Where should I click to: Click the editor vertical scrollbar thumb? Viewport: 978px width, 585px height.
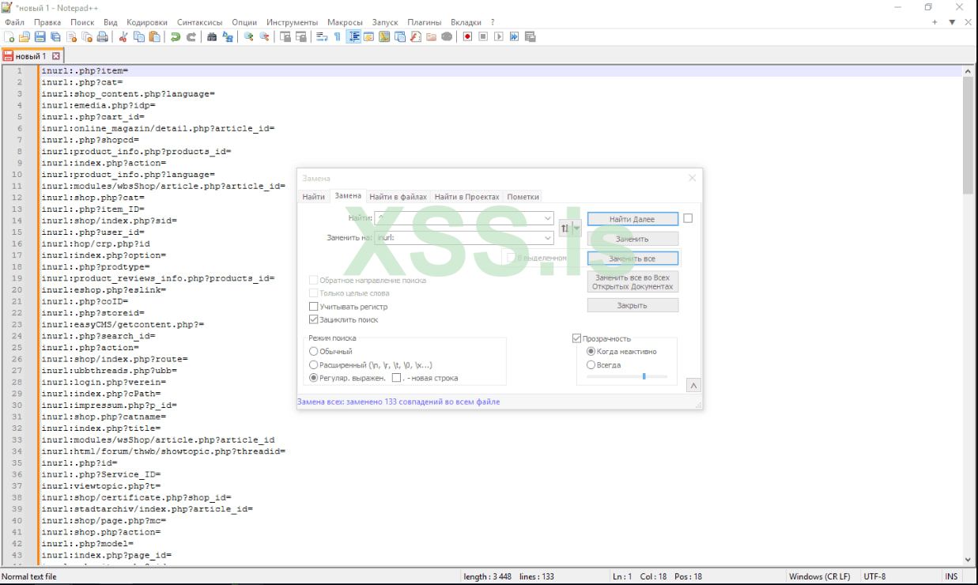(968, 135)
